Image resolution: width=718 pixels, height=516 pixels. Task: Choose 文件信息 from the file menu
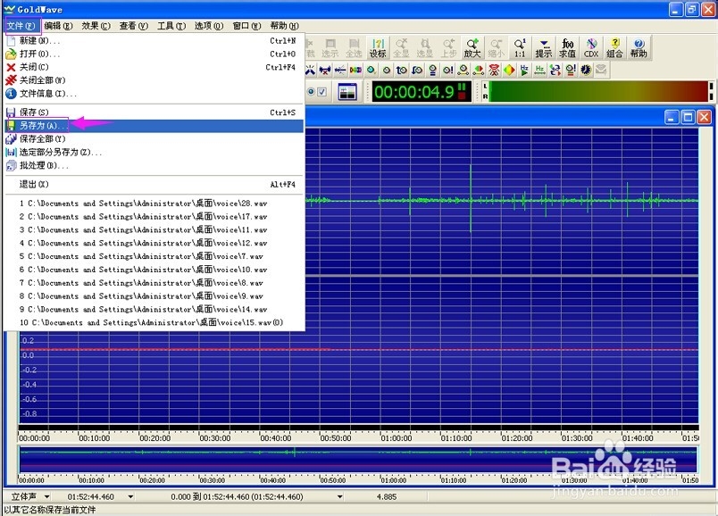pyautogui.click(x=154, y=94)
